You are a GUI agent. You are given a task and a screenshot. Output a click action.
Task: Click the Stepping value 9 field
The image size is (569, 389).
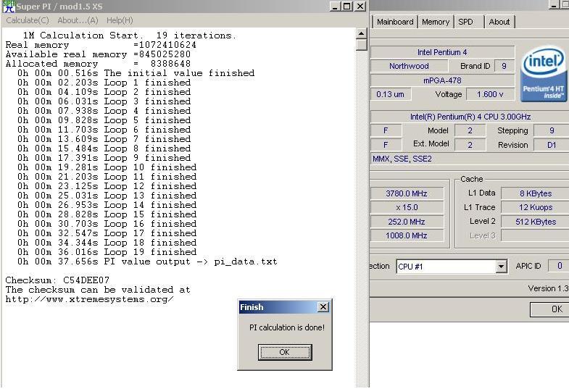click(x=551, y=130)
